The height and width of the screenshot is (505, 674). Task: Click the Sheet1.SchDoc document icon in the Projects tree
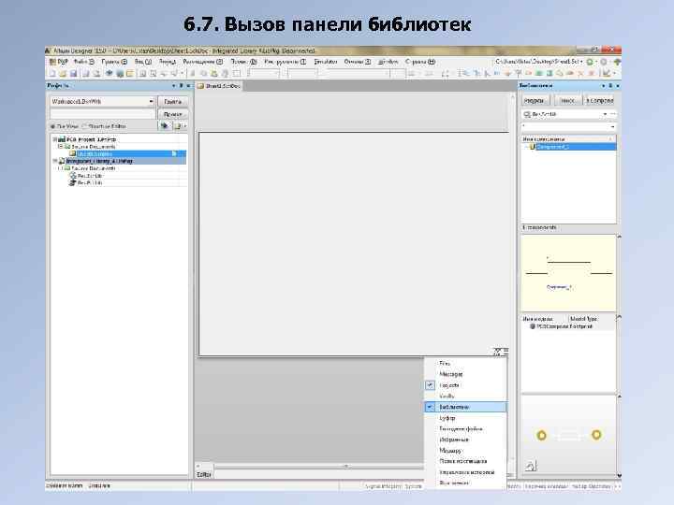tap(73, 153)
